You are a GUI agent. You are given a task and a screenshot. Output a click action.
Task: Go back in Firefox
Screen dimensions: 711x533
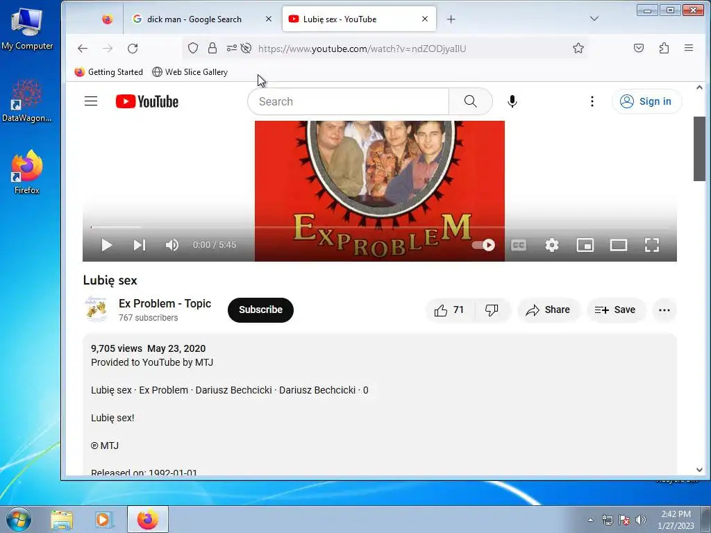pos(83,49)
